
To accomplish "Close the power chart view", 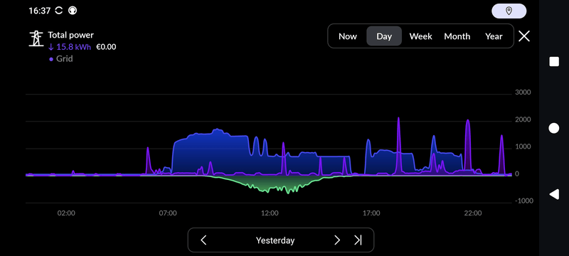I will click(524, 36).
